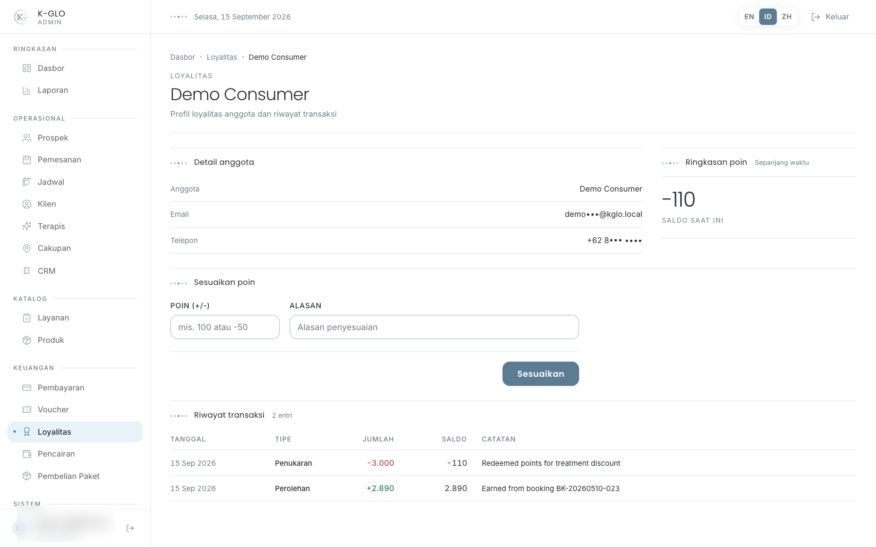Open the Jadwal schedule icon
Viewport: 876px width, 547px height.
(27, 182)
